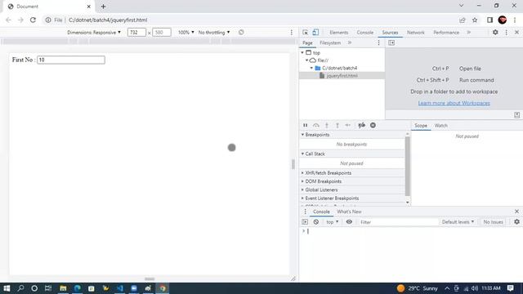
Task: Collapse the top frame tree node
Action: tap(302, 52)
